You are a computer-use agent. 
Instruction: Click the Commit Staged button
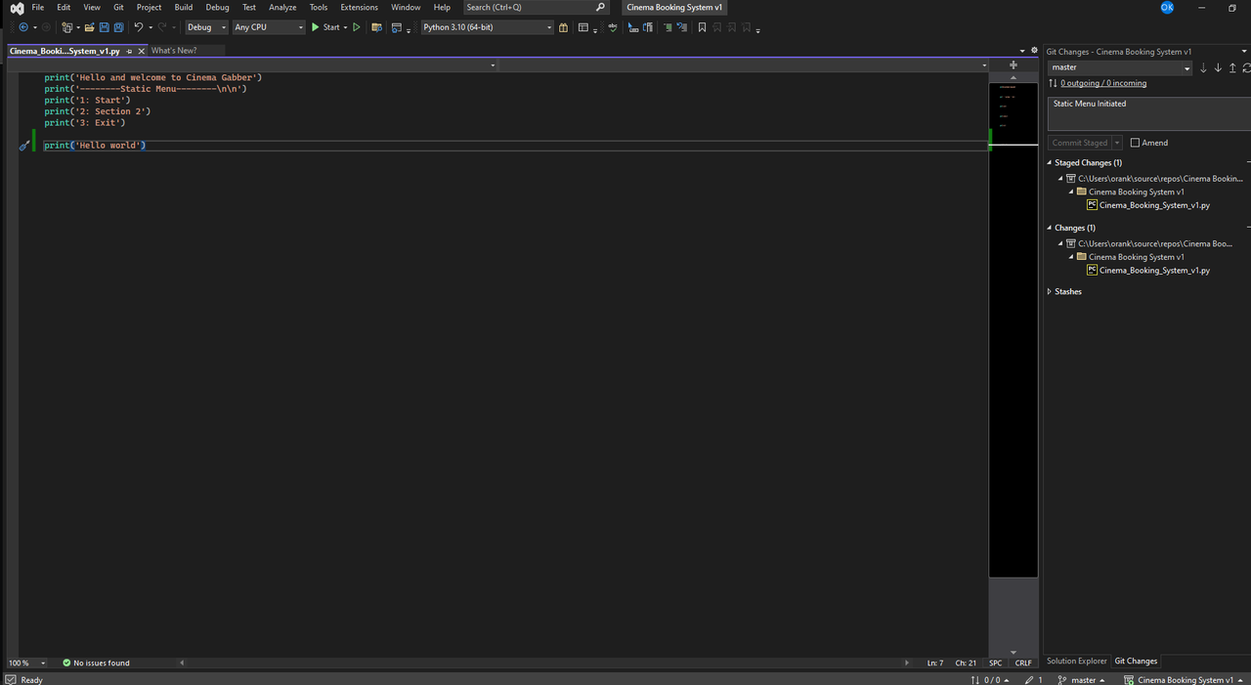(x=1079, y=143)
